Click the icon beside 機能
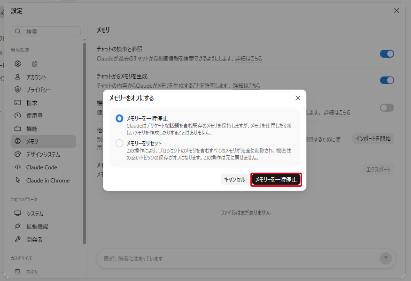Image resolution: width=411 pixels, height=281 pixels. point(17,129)
